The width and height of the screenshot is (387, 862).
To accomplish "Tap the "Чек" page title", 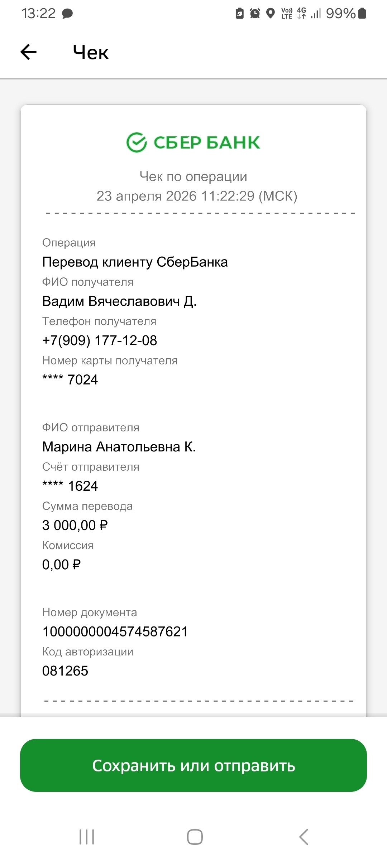I will [x=91, y=53].
